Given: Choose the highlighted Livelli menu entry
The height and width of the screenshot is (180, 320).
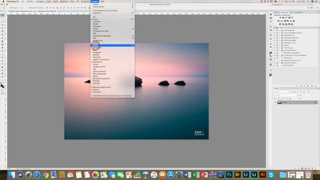Looking at the screenshot, I should click(x=112, y=45).
